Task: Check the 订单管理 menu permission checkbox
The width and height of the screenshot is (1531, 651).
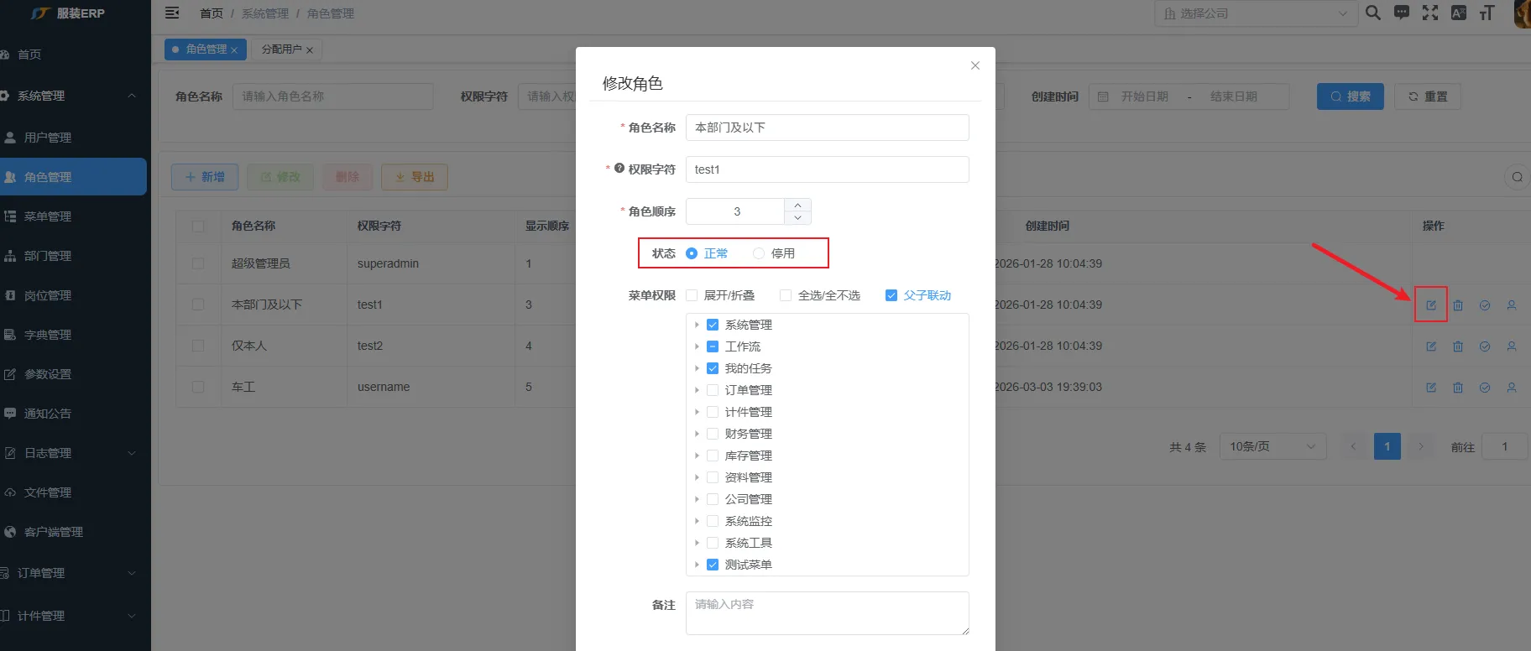Action: 713,390
